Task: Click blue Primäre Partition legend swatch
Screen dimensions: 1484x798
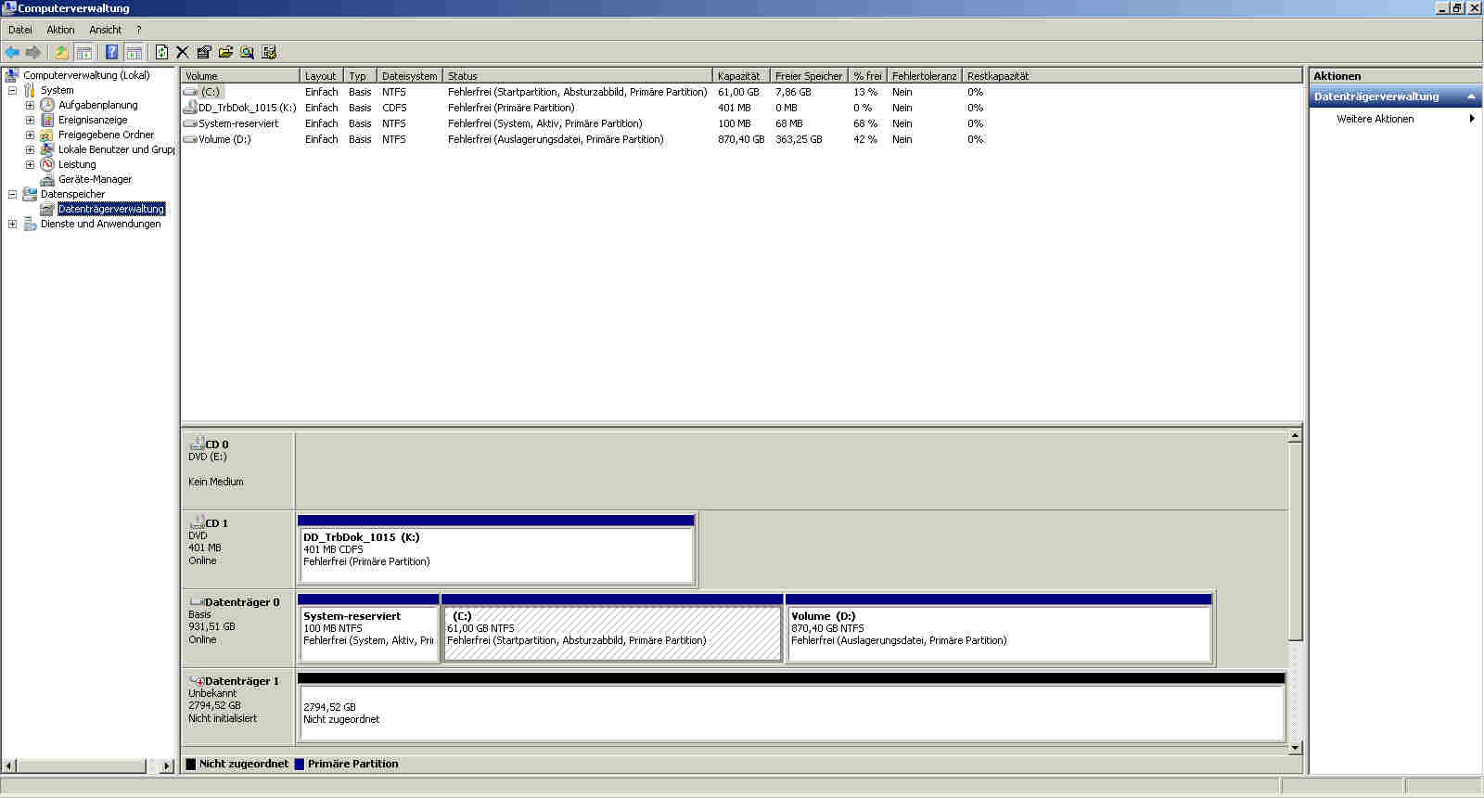Action: pyautogui.click(x=299, y=764)
